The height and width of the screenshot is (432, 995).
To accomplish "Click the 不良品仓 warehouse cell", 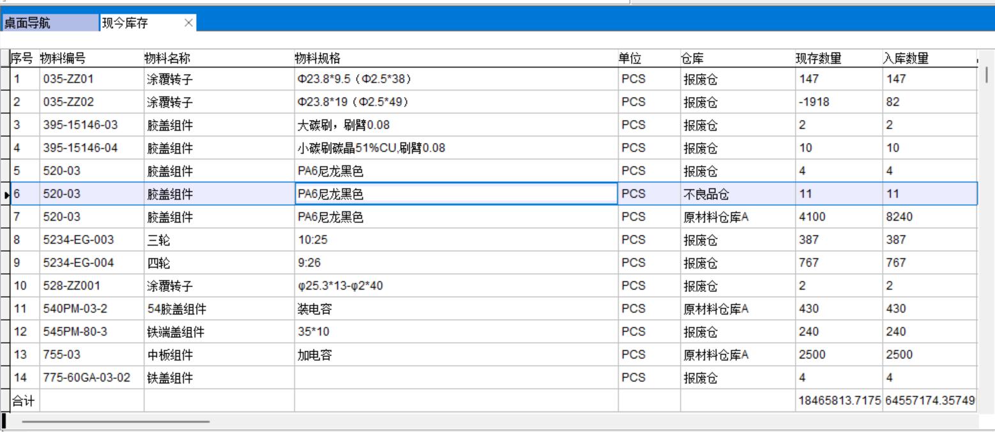I will click(x=737, y=195).
